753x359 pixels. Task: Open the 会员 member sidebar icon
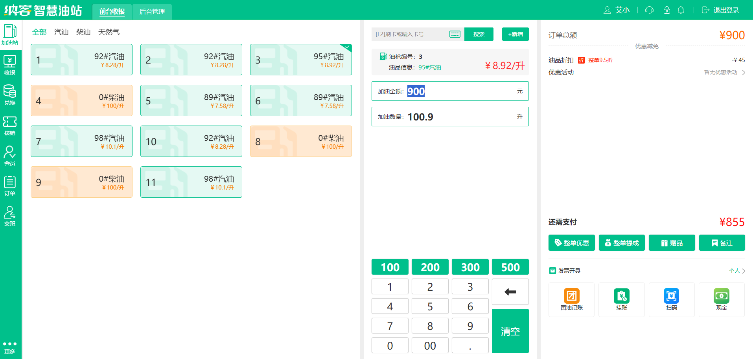coord(10,155)
